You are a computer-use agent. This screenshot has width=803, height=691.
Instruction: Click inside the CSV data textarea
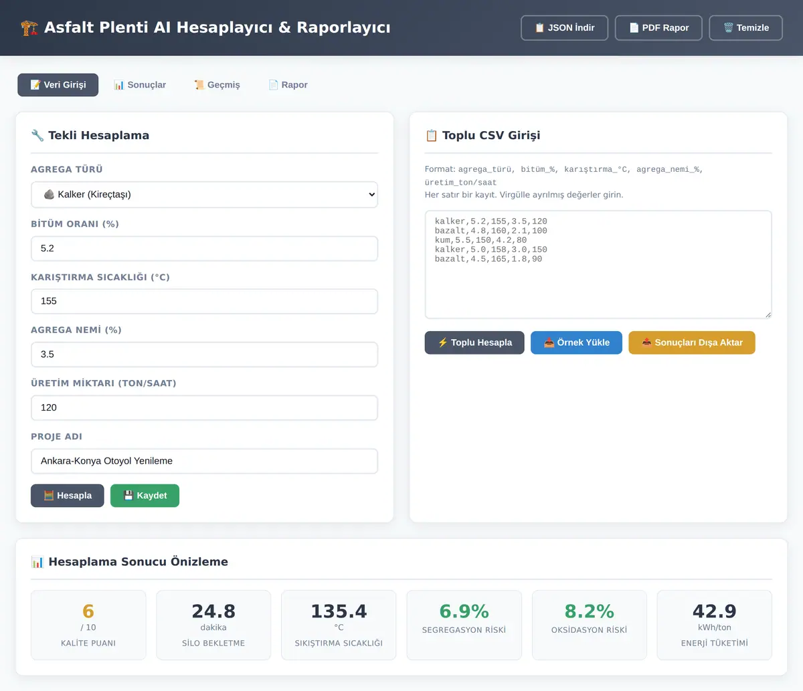(x=598, y=265)
